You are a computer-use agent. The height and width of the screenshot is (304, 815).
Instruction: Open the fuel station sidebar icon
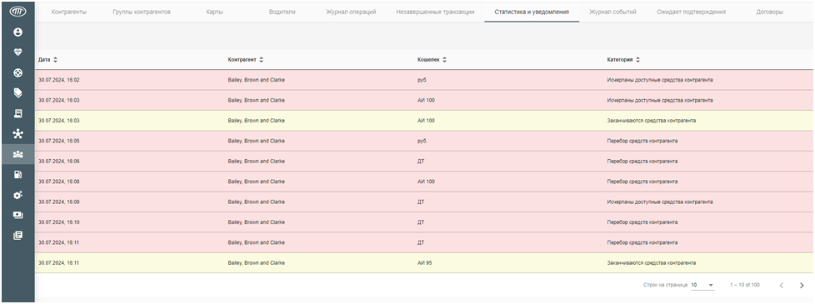pyautogui.click(x=17, y=175)
